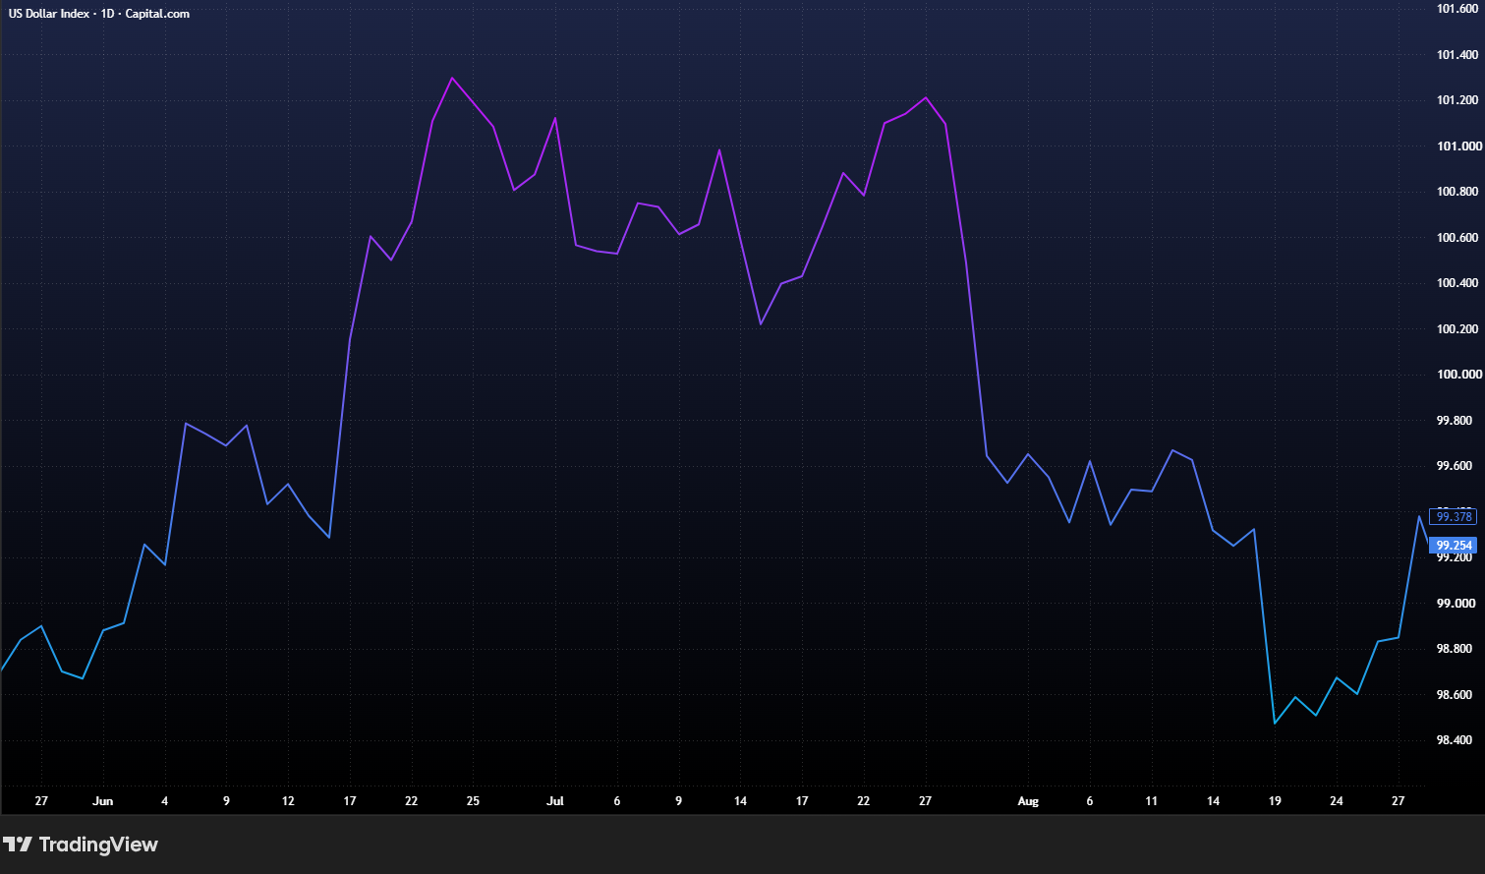
Task: Click the 99.600 price scale label
Action: click(x=1455, y=466)
